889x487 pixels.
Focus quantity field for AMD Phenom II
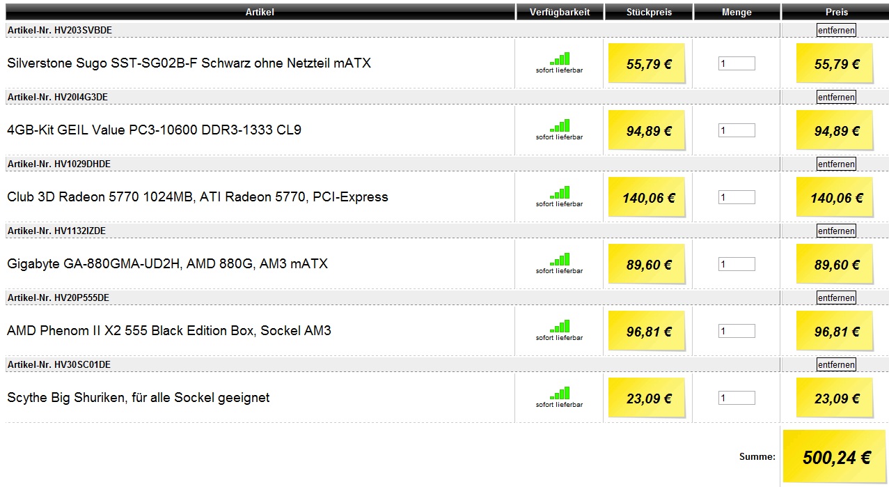coord(737,331)
